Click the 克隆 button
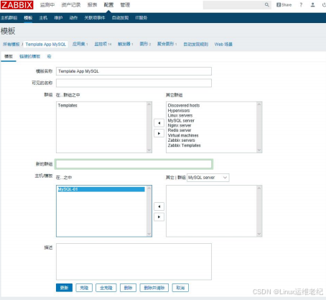Image resolution: width=326 pixels, height=300 pixels. click(84, 288)
